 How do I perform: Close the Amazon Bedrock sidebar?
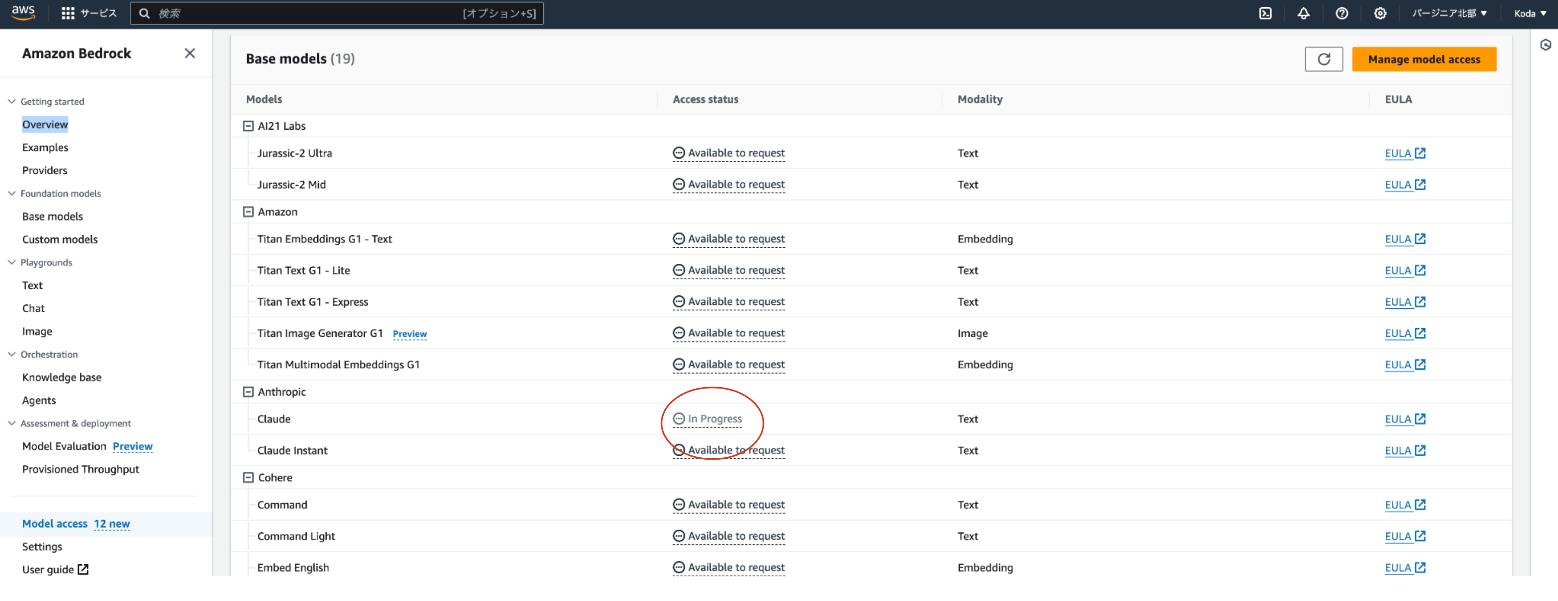(x=190, y=53)
